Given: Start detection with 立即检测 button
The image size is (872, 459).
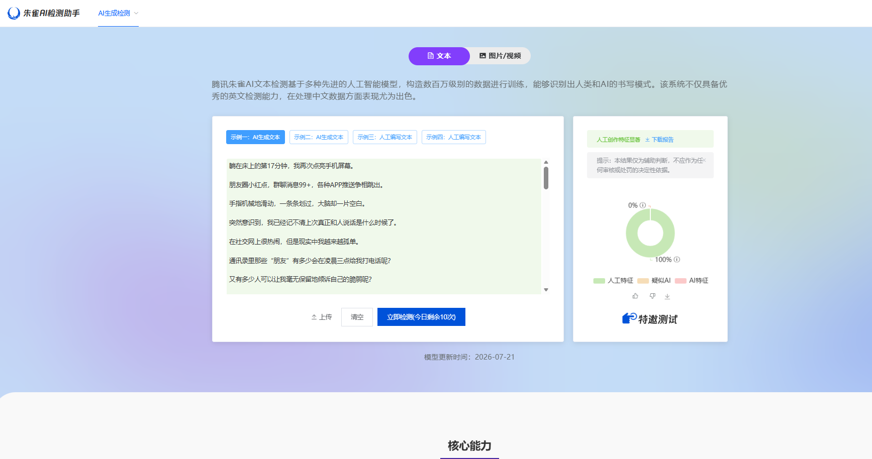Looking at the screenshot, I should coord(421,317).
